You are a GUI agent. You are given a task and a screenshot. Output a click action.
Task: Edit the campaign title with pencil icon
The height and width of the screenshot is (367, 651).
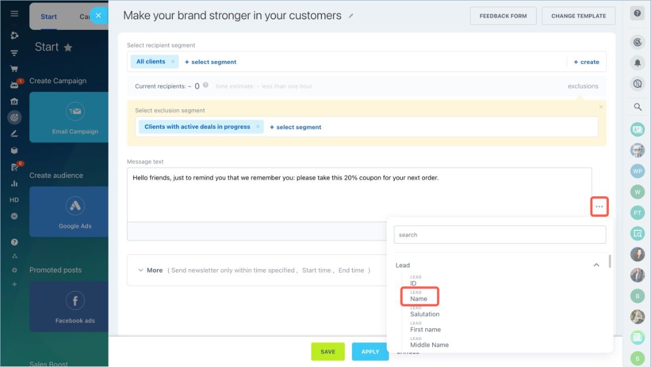tap(351, 16)
